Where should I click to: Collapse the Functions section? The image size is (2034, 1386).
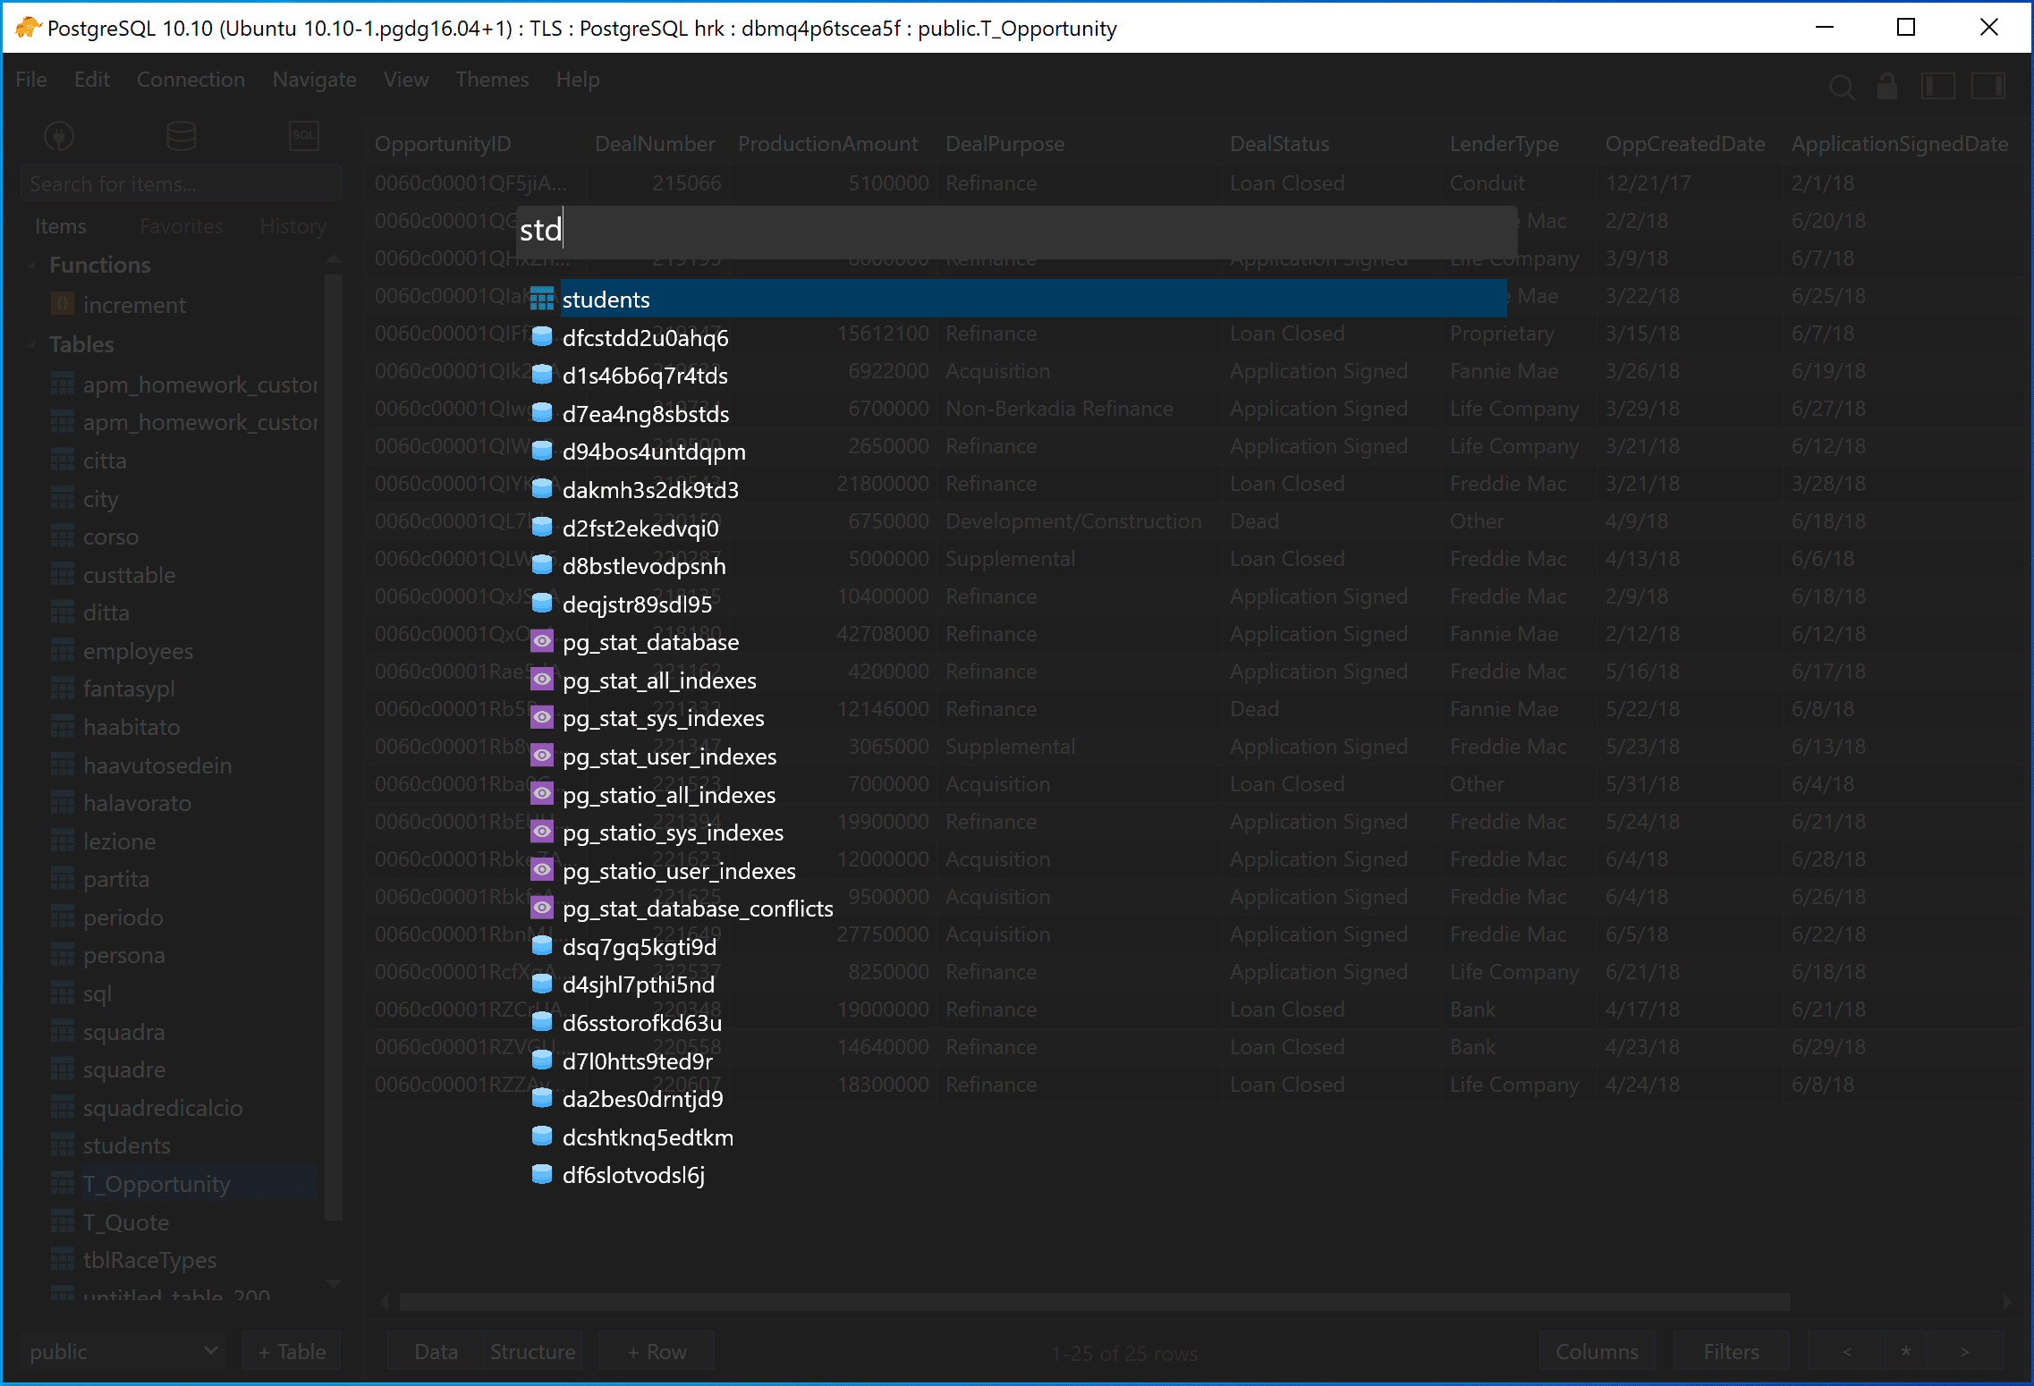(32, 265)
